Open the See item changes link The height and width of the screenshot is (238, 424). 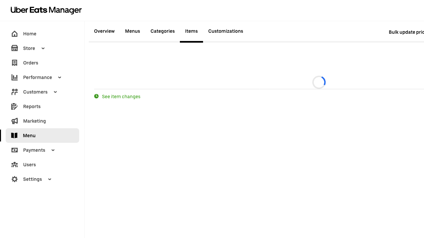121,97
